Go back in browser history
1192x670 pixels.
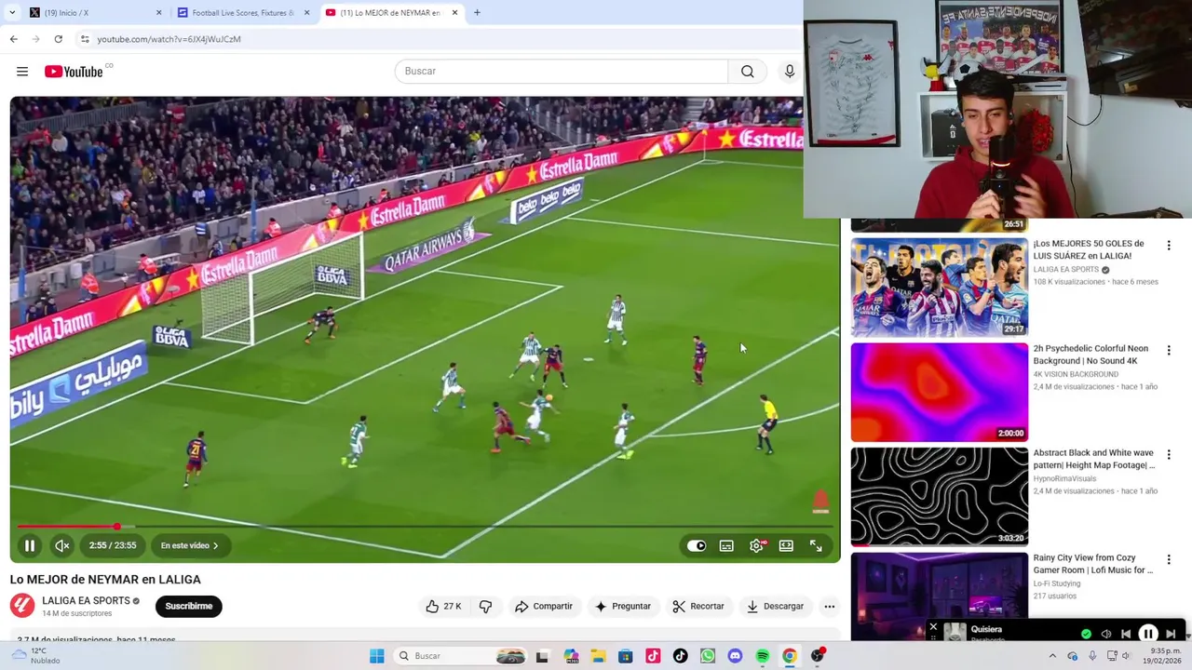click(14, 39)
